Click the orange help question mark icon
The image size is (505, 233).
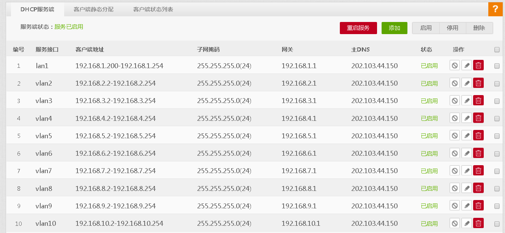495,9
